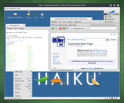
Task: Click the Go arrow after the URL field
Action: click(118, 28)
